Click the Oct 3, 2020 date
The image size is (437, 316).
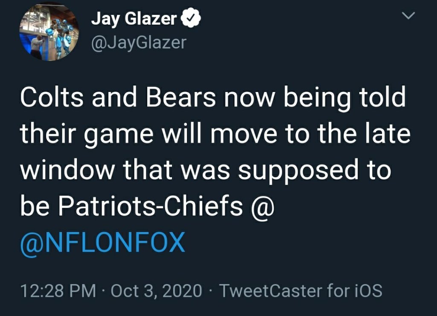tap(156, 291)
